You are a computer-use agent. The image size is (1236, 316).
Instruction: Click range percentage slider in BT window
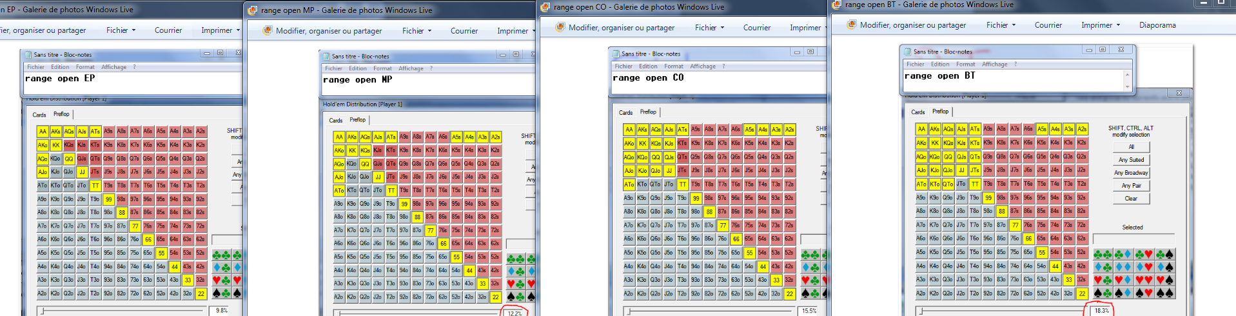(x=1001, y=310)
